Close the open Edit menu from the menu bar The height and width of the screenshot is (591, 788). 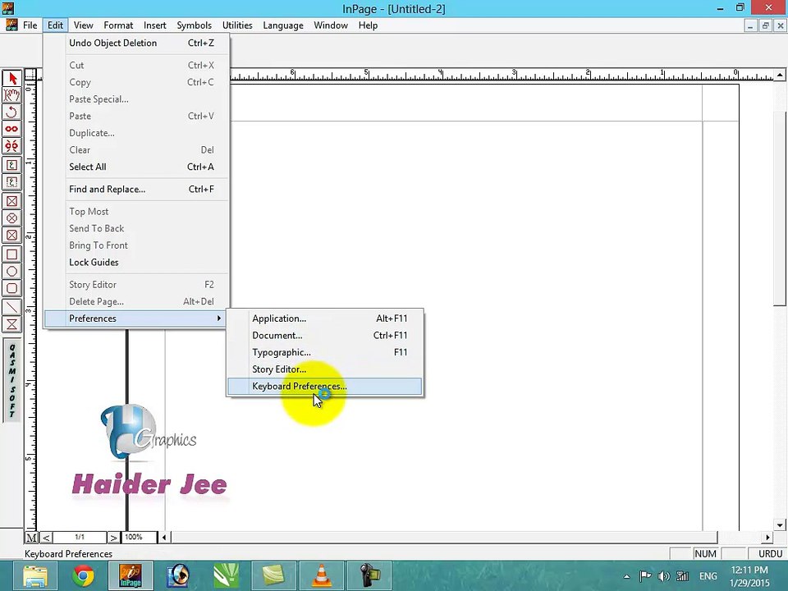click(55, 25)
